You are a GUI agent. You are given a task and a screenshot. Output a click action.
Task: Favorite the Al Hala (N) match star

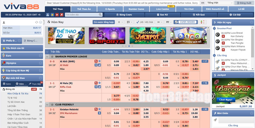pyautogui.click(x=99, y=83)
